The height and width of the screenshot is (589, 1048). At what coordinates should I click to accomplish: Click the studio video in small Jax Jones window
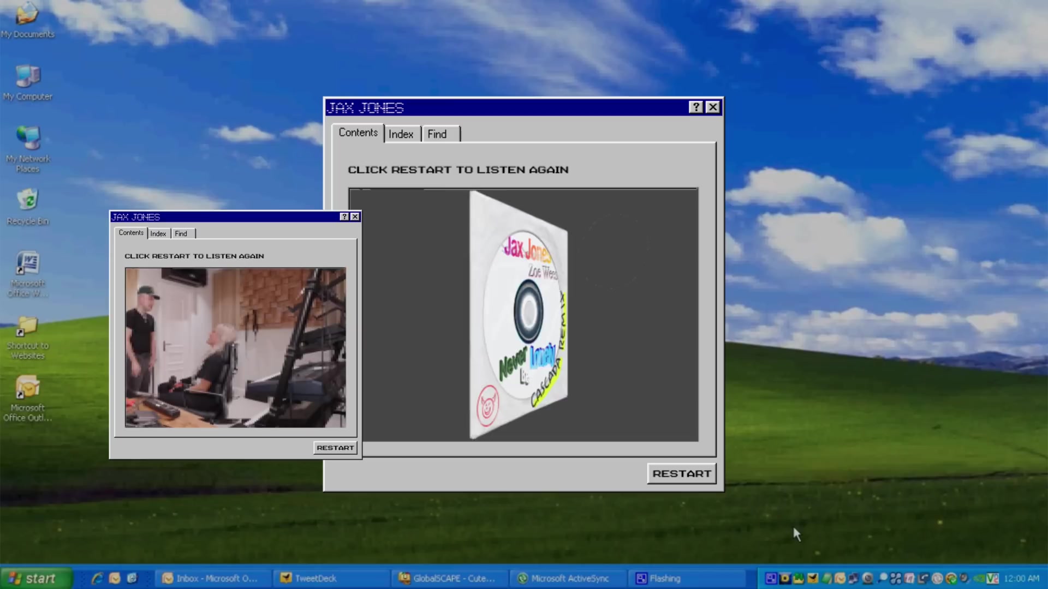(x=235, y=347)
